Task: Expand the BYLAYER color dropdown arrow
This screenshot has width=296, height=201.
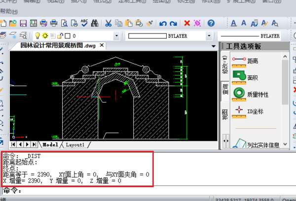Action: coord(209,35)
